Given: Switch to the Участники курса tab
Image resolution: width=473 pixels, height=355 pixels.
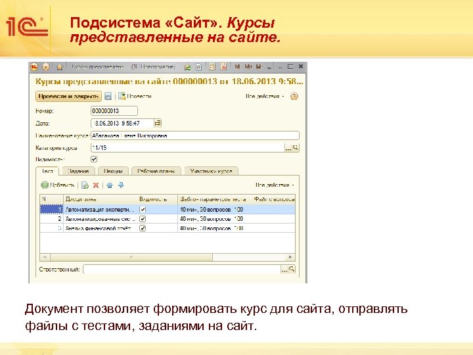Looking at the screenshot, I should pos(211,171).
